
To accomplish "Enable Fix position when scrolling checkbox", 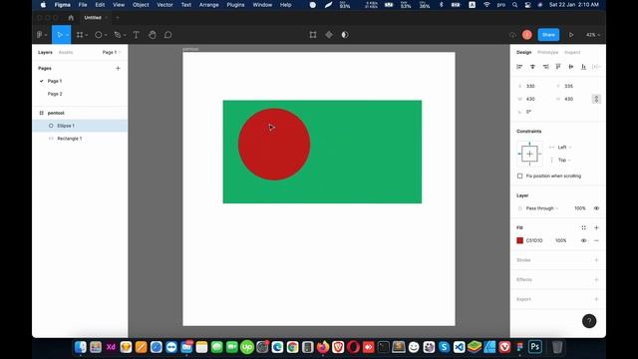I will pos(519,177).
